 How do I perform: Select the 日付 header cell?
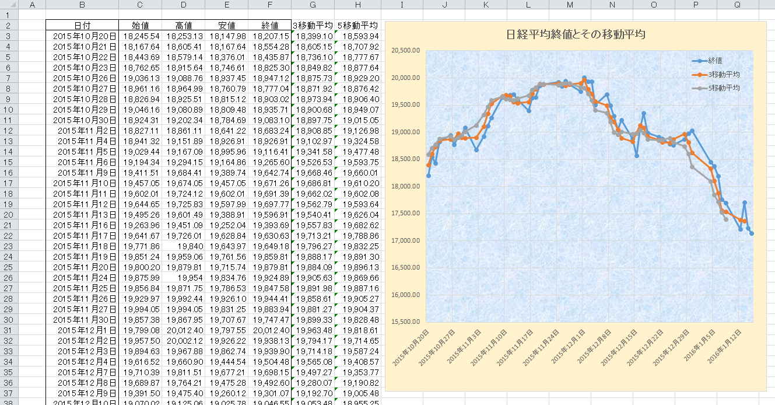click(x=82, y=25)
